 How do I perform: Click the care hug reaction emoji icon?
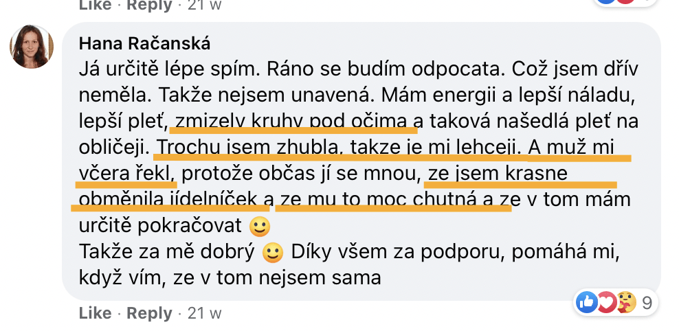625,301
